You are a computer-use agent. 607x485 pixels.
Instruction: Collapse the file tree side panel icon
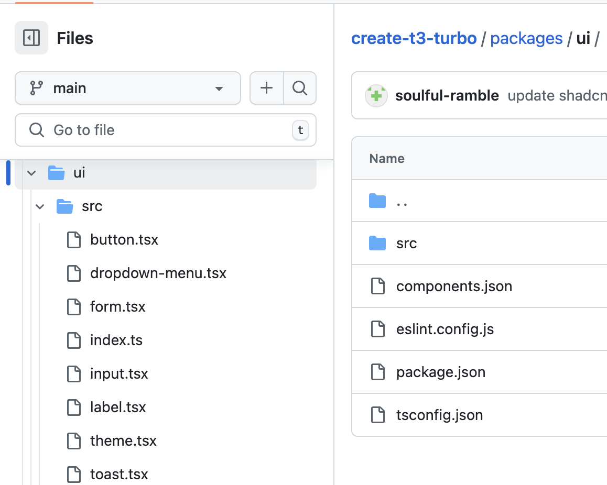31,38
